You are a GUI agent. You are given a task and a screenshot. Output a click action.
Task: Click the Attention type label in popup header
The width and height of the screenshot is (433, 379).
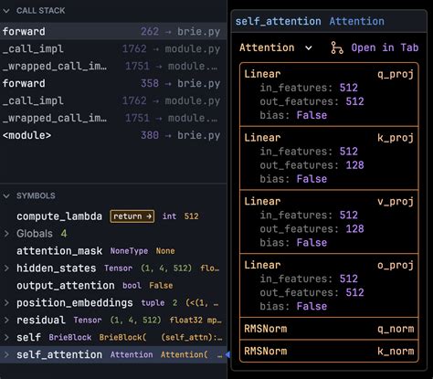[x=356, y=21]
